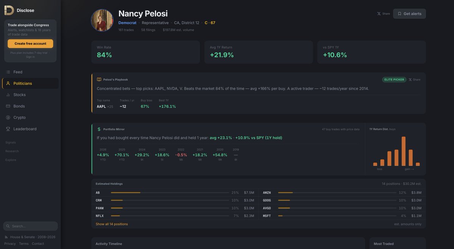Click Create free account button
This screenshot has width=454, height=249.
[30, 43]
